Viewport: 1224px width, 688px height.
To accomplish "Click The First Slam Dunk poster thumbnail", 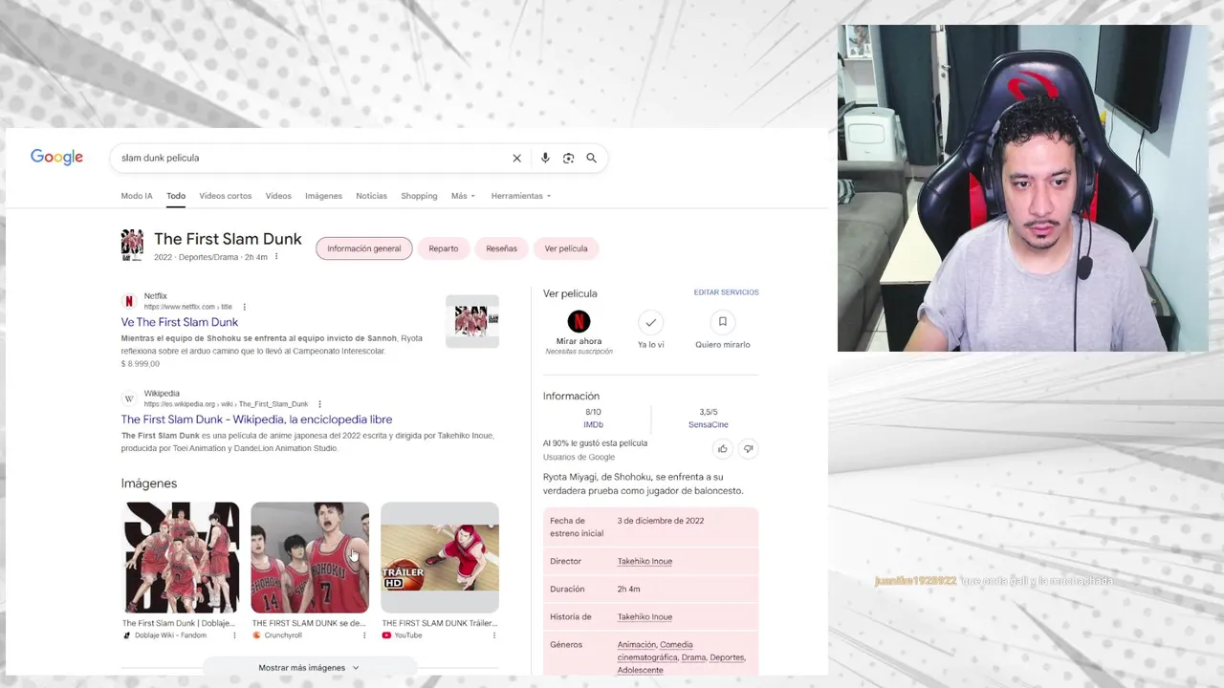I will tap(132, 245).
